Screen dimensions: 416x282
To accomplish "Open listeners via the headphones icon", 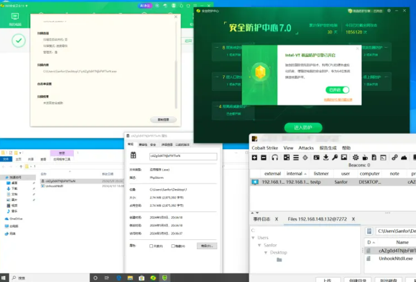I will coord(275,158).
